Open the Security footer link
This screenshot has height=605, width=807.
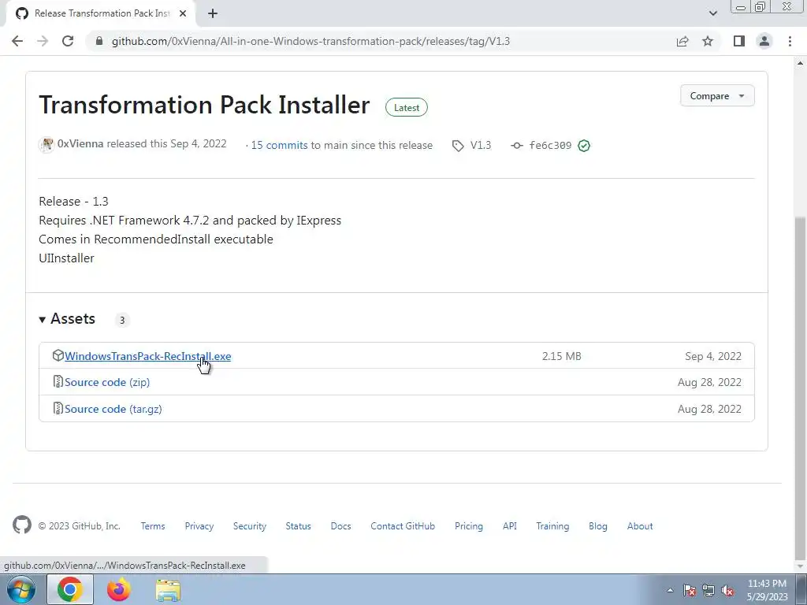pos(250,525)
